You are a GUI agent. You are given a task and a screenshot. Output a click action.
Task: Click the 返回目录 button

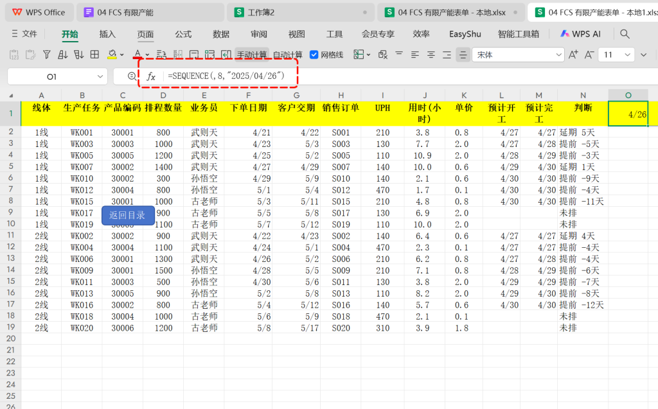[x=128, y=215]
